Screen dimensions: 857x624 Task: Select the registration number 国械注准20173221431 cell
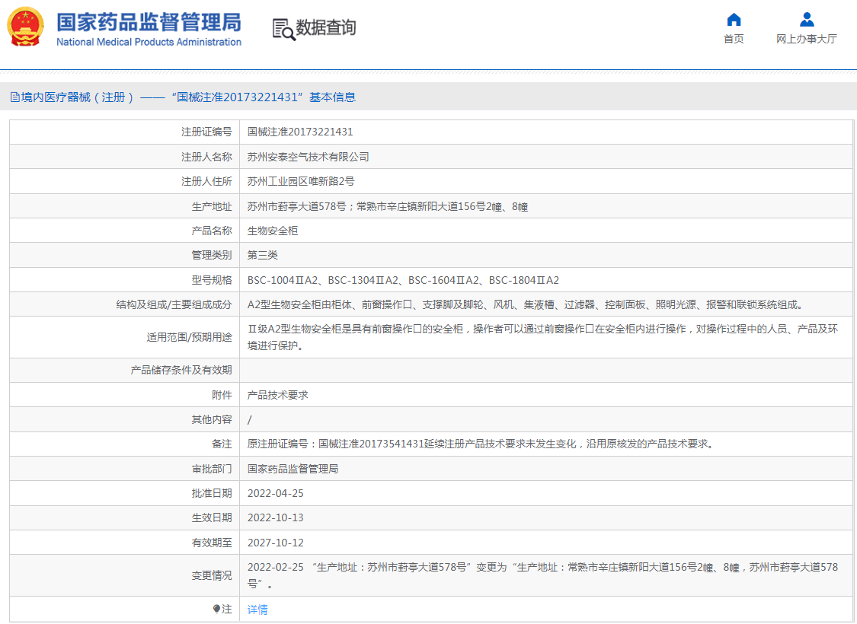[x=297, y=131]
